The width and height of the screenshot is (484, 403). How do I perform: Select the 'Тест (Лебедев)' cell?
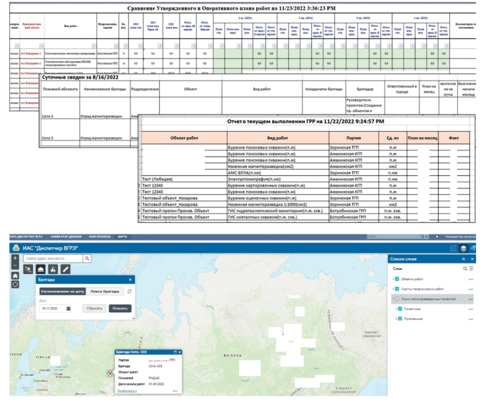pyautogui.click(x=184, y=179)
